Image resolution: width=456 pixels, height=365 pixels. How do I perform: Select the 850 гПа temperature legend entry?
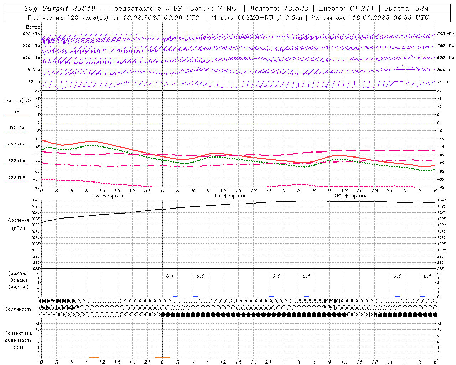17,144
